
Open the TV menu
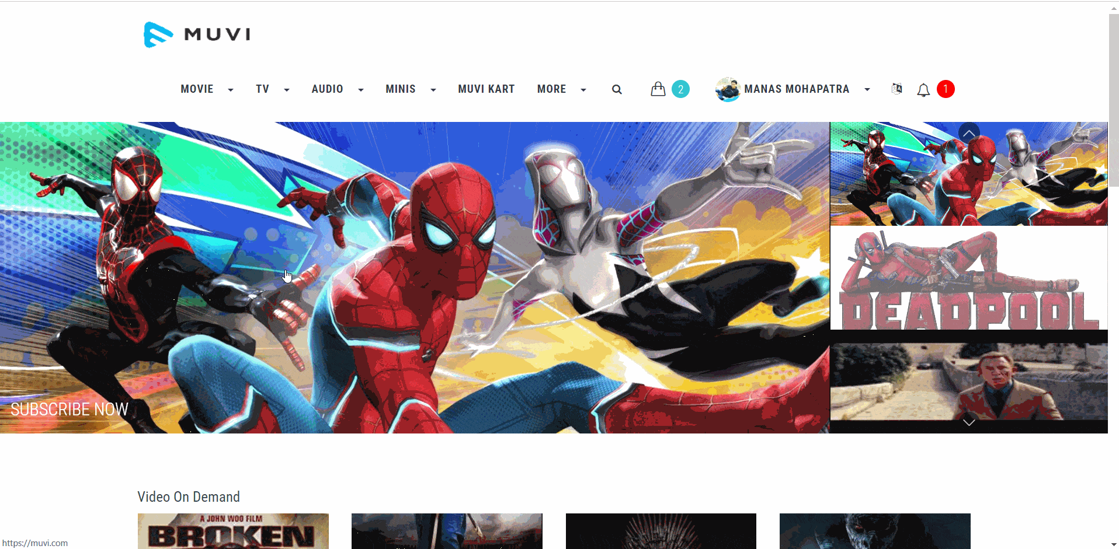tap(262, 89)
